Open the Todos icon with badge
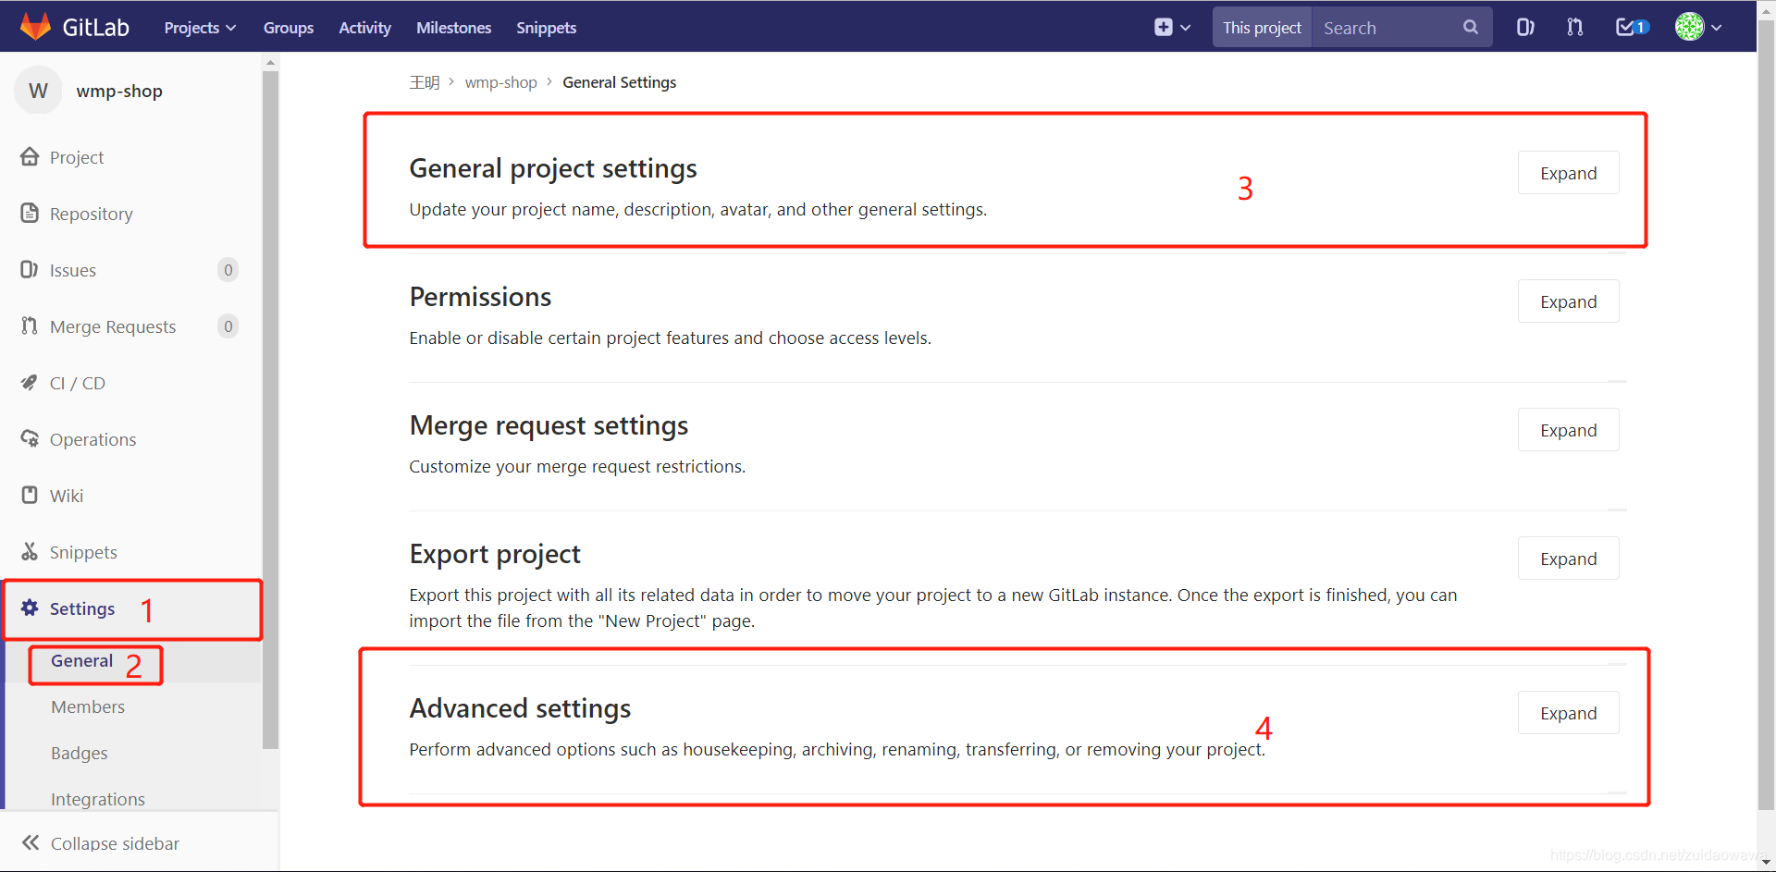 (x=1633, y=28)
